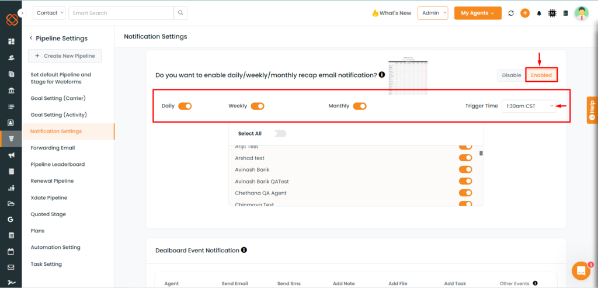Toggle the Weekly recap switch
Viewport: 598px width, 288px height.
coord(258,106)
